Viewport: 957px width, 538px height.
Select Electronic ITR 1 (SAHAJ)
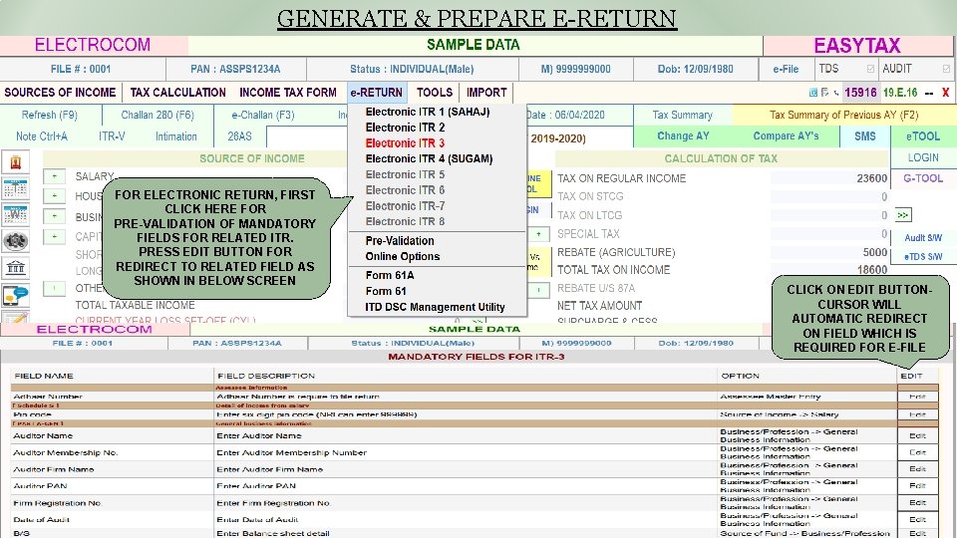[428, 112]
